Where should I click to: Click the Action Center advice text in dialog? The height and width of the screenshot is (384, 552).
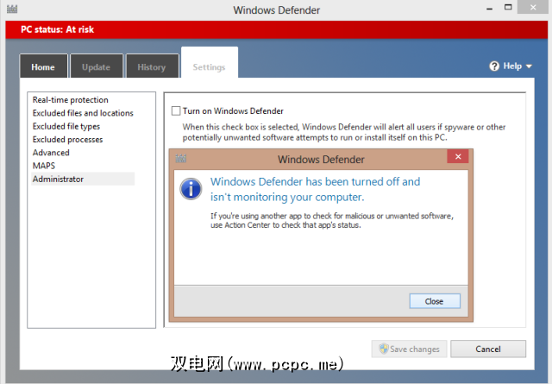pyautogui.click(x=331, y=221)
